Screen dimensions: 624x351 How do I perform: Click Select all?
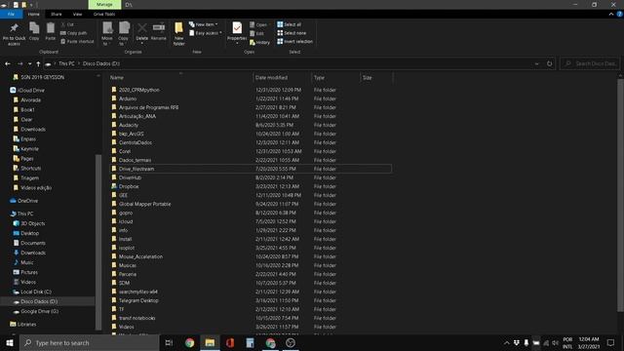tap(290, 24)
